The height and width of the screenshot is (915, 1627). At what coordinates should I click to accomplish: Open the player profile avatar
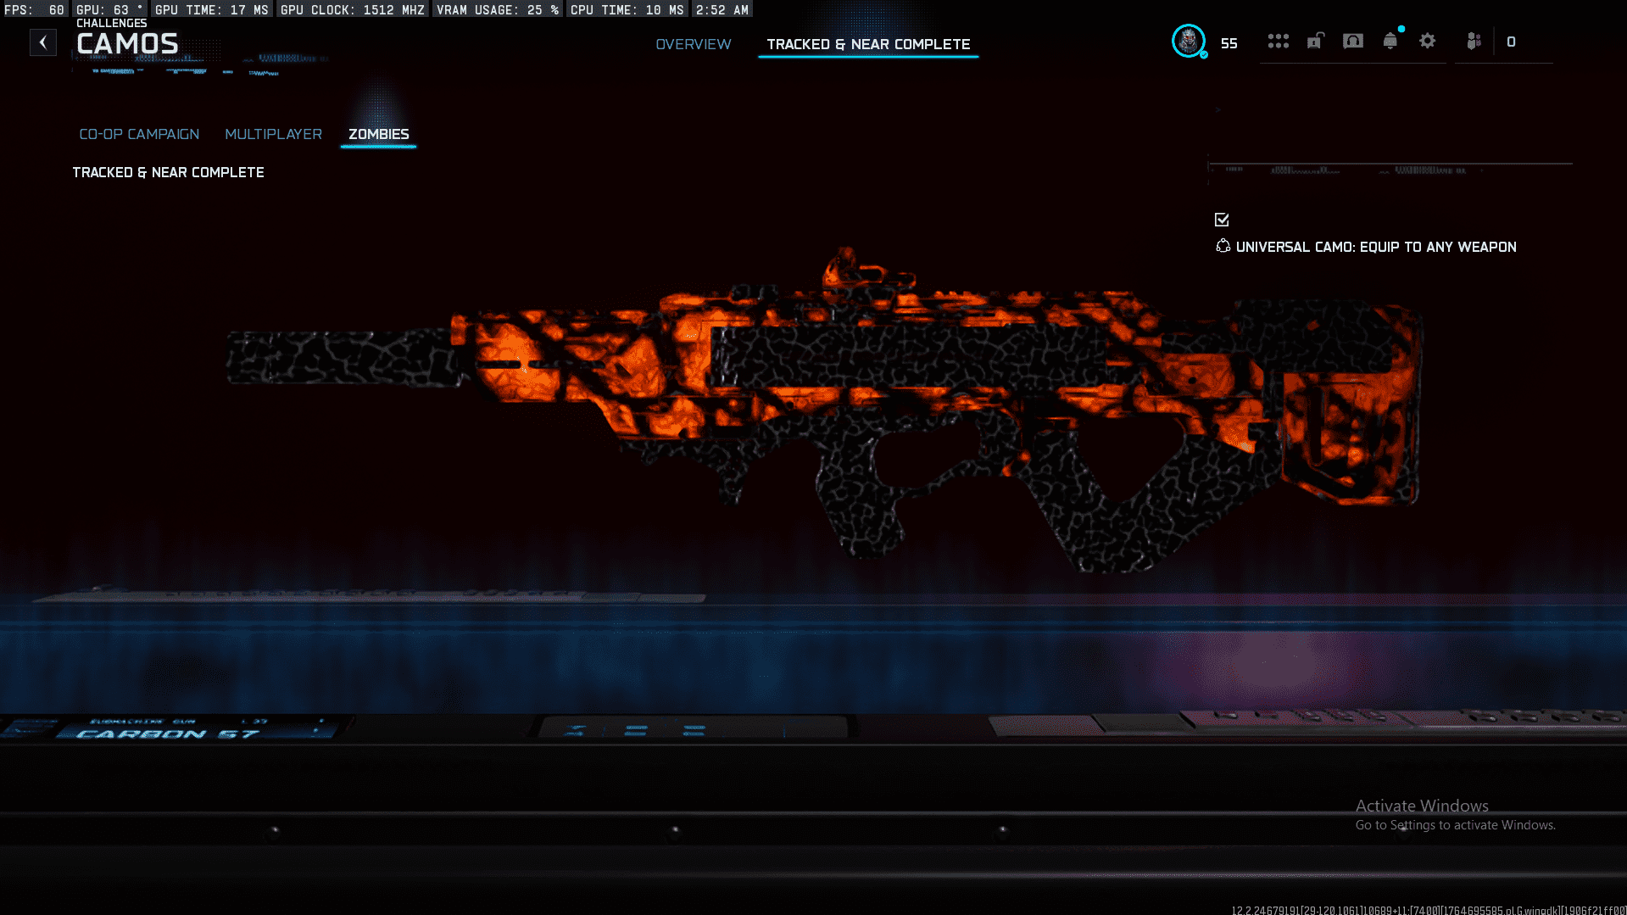point(1189,41)
